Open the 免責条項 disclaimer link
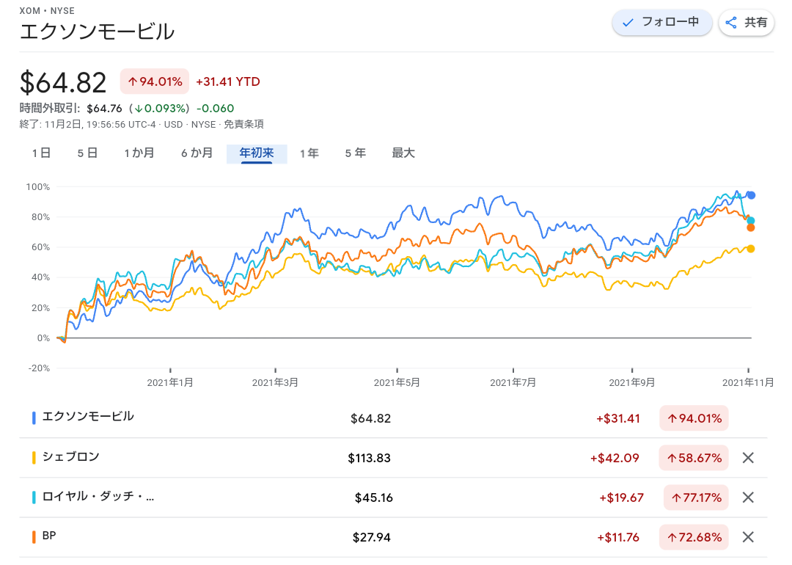Image resolution: width=792 pixels, height=565 pixels. pos(243,125)
